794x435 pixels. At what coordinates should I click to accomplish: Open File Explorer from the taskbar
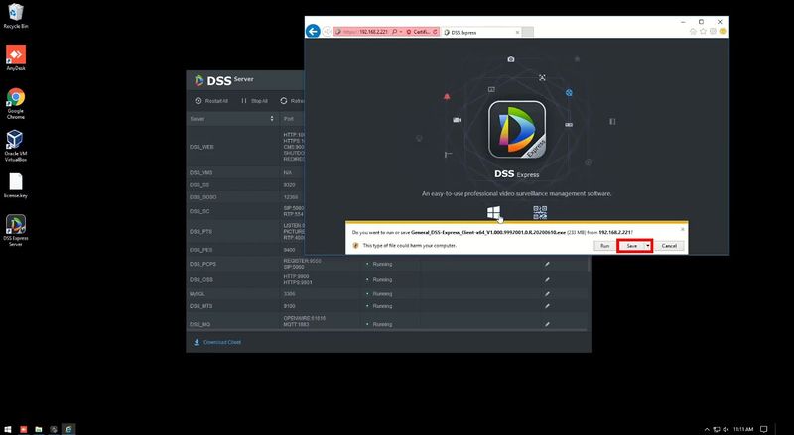click(39, 429)
